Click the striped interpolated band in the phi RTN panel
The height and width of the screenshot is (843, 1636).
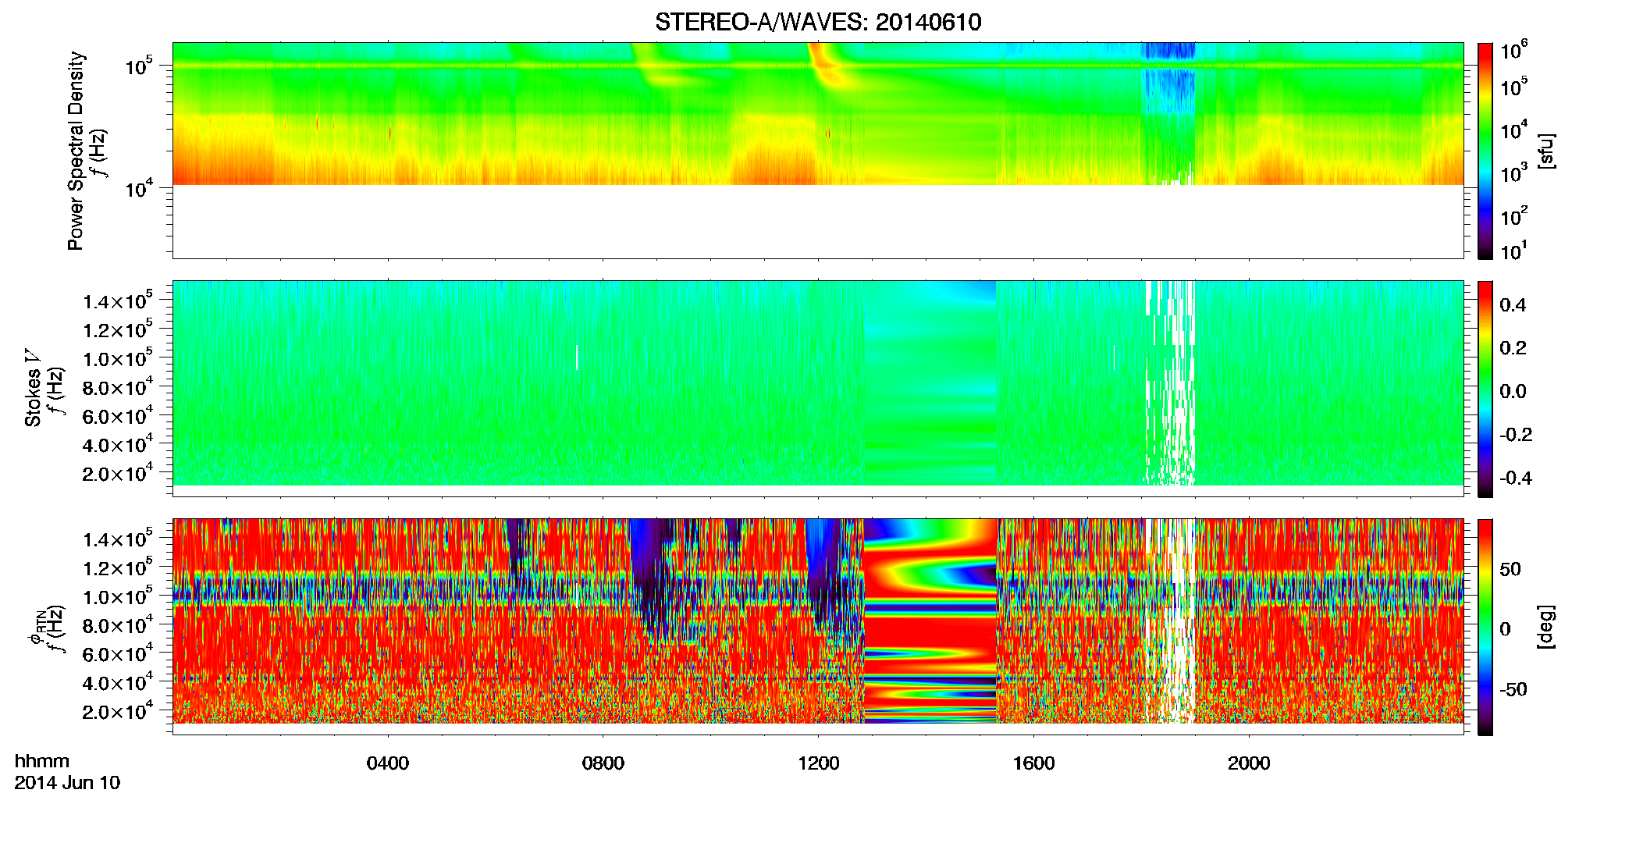930,621
